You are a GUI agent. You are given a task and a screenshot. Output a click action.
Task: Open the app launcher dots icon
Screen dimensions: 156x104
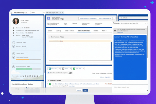pyautogui.click(x=12, y=13)
